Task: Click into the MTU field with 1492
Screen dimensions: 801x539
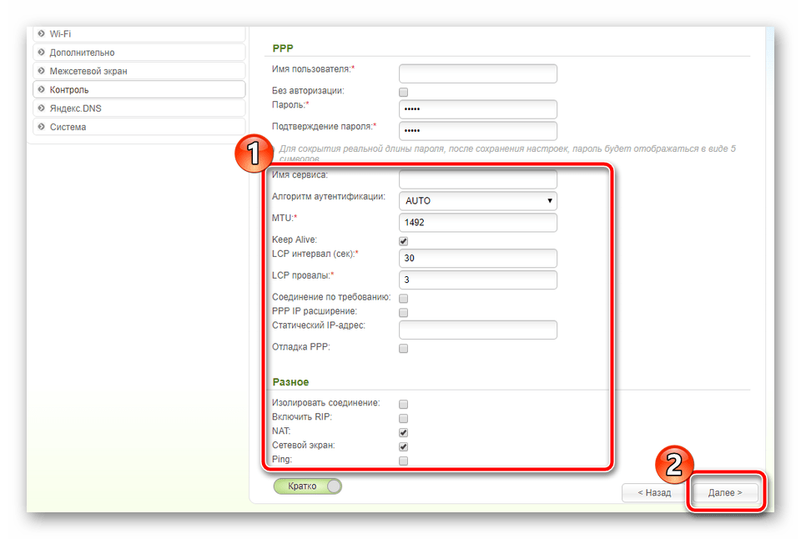Action: 477,222
